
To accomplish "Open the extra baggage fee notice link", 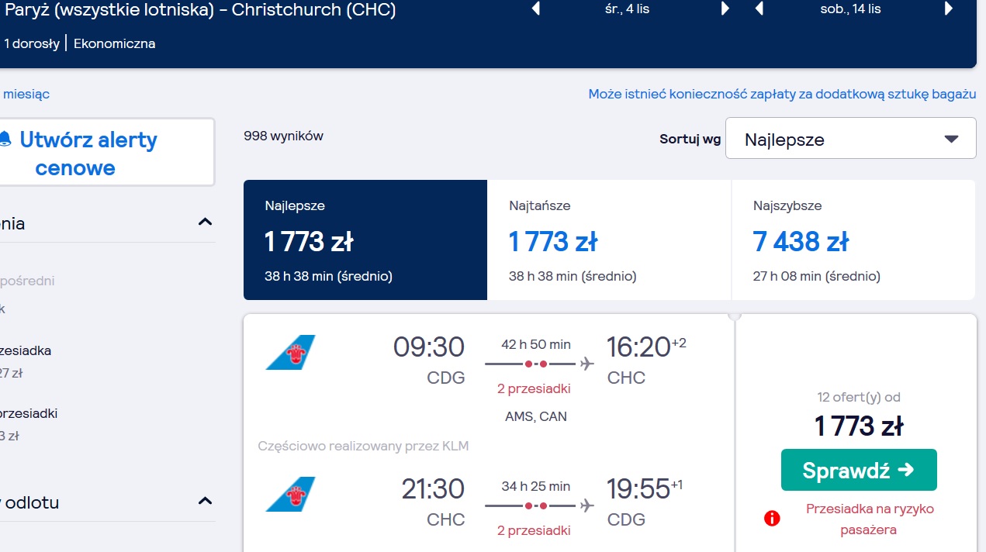I will tap(782, 94).
